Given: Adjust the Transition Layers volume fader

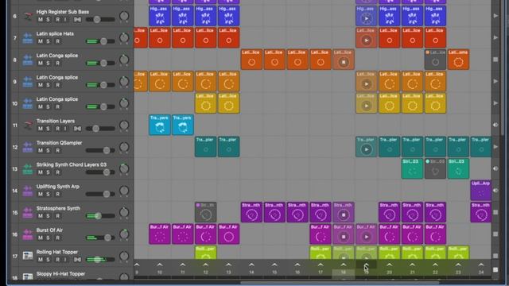Looking at the screenshot, I should click(100, 129).
